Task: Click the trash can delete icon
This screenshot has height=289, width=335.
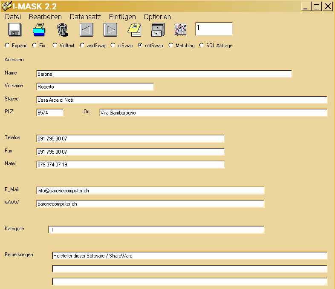Action: 62,30
